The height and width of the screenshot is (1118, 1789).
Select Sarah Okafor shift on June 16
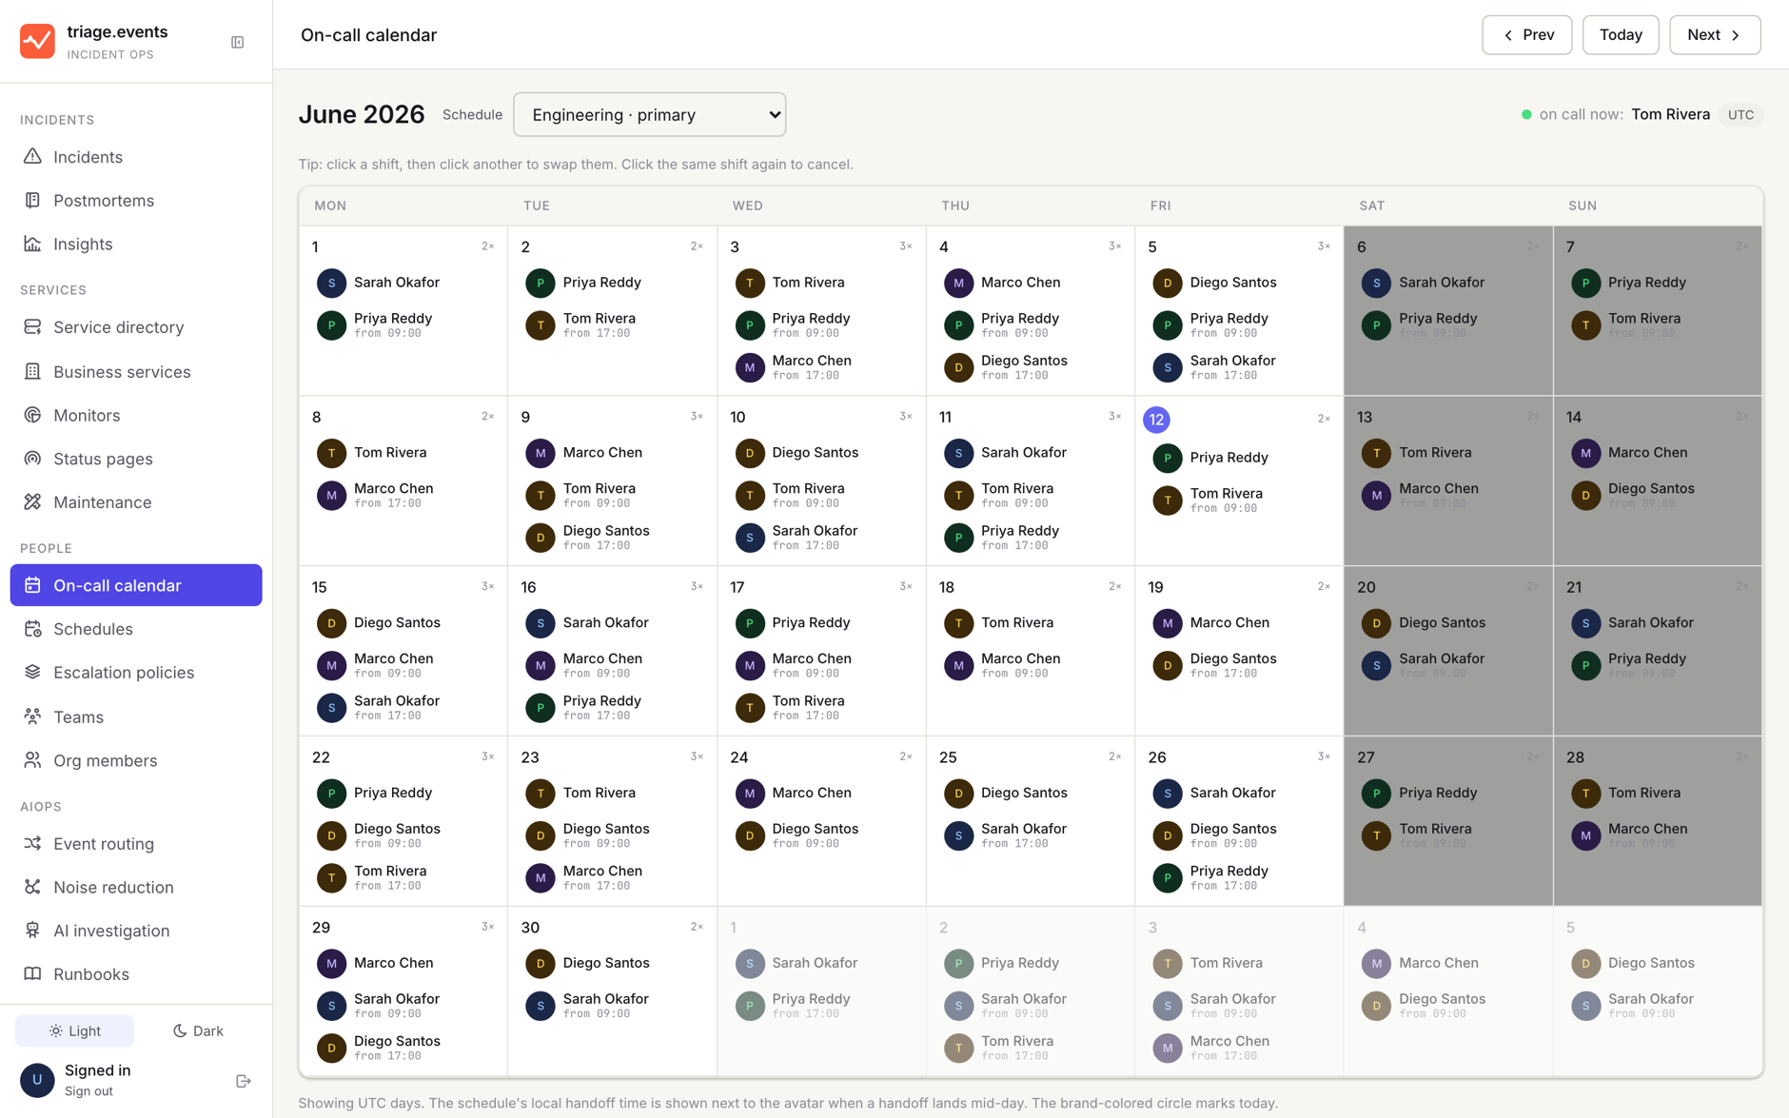[611, 623]
